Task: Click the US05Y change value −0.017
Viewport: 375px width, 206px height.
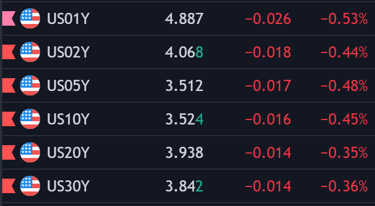Action: point(268,86)
